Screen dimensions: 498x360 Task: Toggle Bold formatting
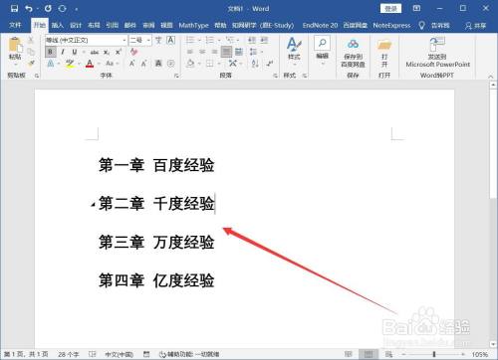(51, 52)
